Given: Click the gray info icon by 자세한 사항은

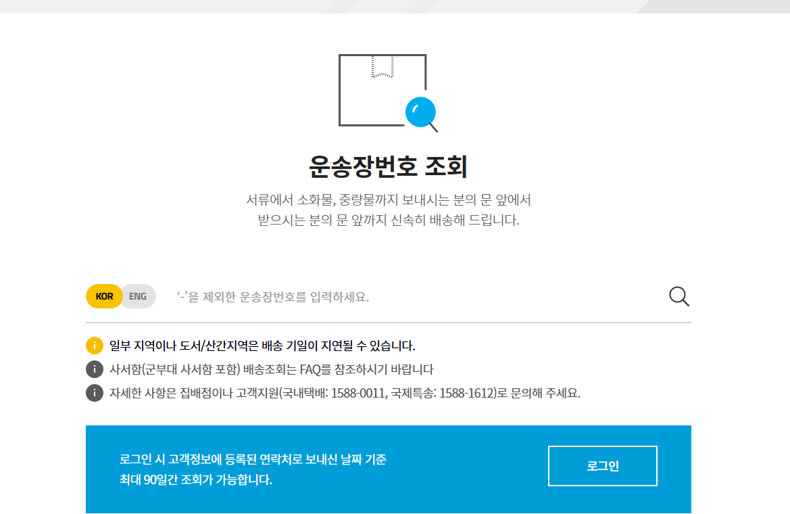Looking at the screenshot, I should coord(94,393).
